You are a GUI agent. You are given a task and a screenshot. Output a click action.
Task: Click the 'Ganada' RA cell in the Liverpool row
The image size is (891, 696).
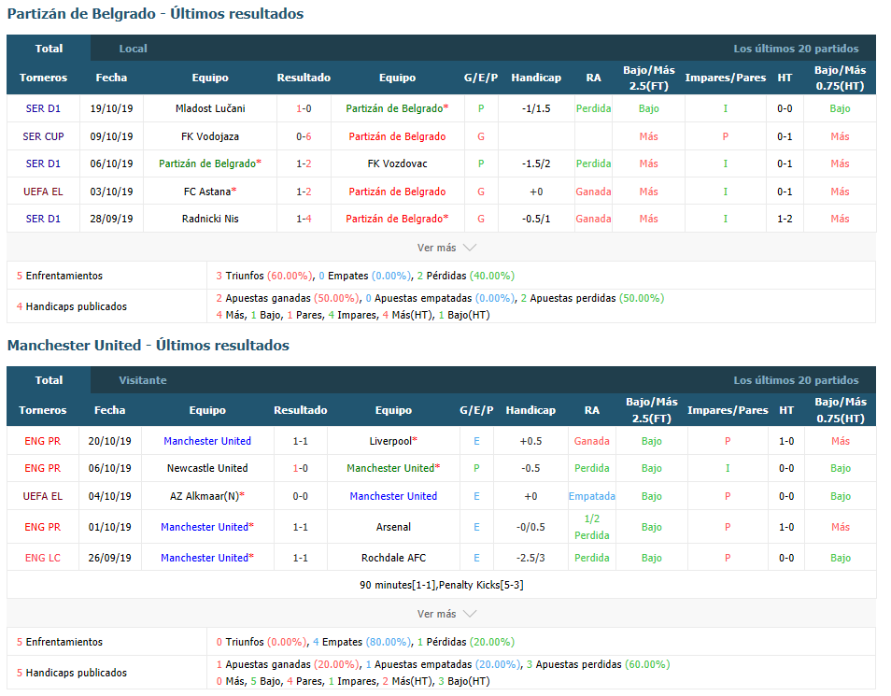[591, 441]
